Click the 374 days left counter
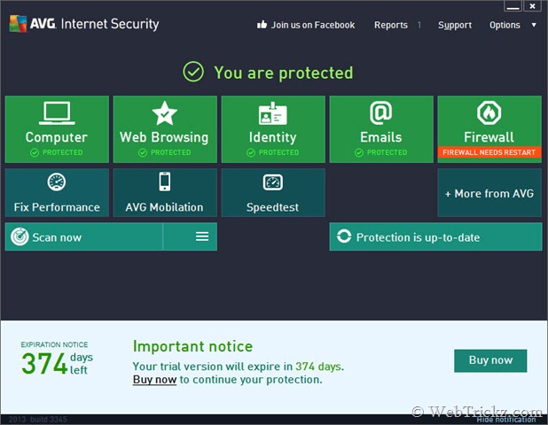This screenshot has height=425, width=548. pyautogui.click(x=57, y=363)
